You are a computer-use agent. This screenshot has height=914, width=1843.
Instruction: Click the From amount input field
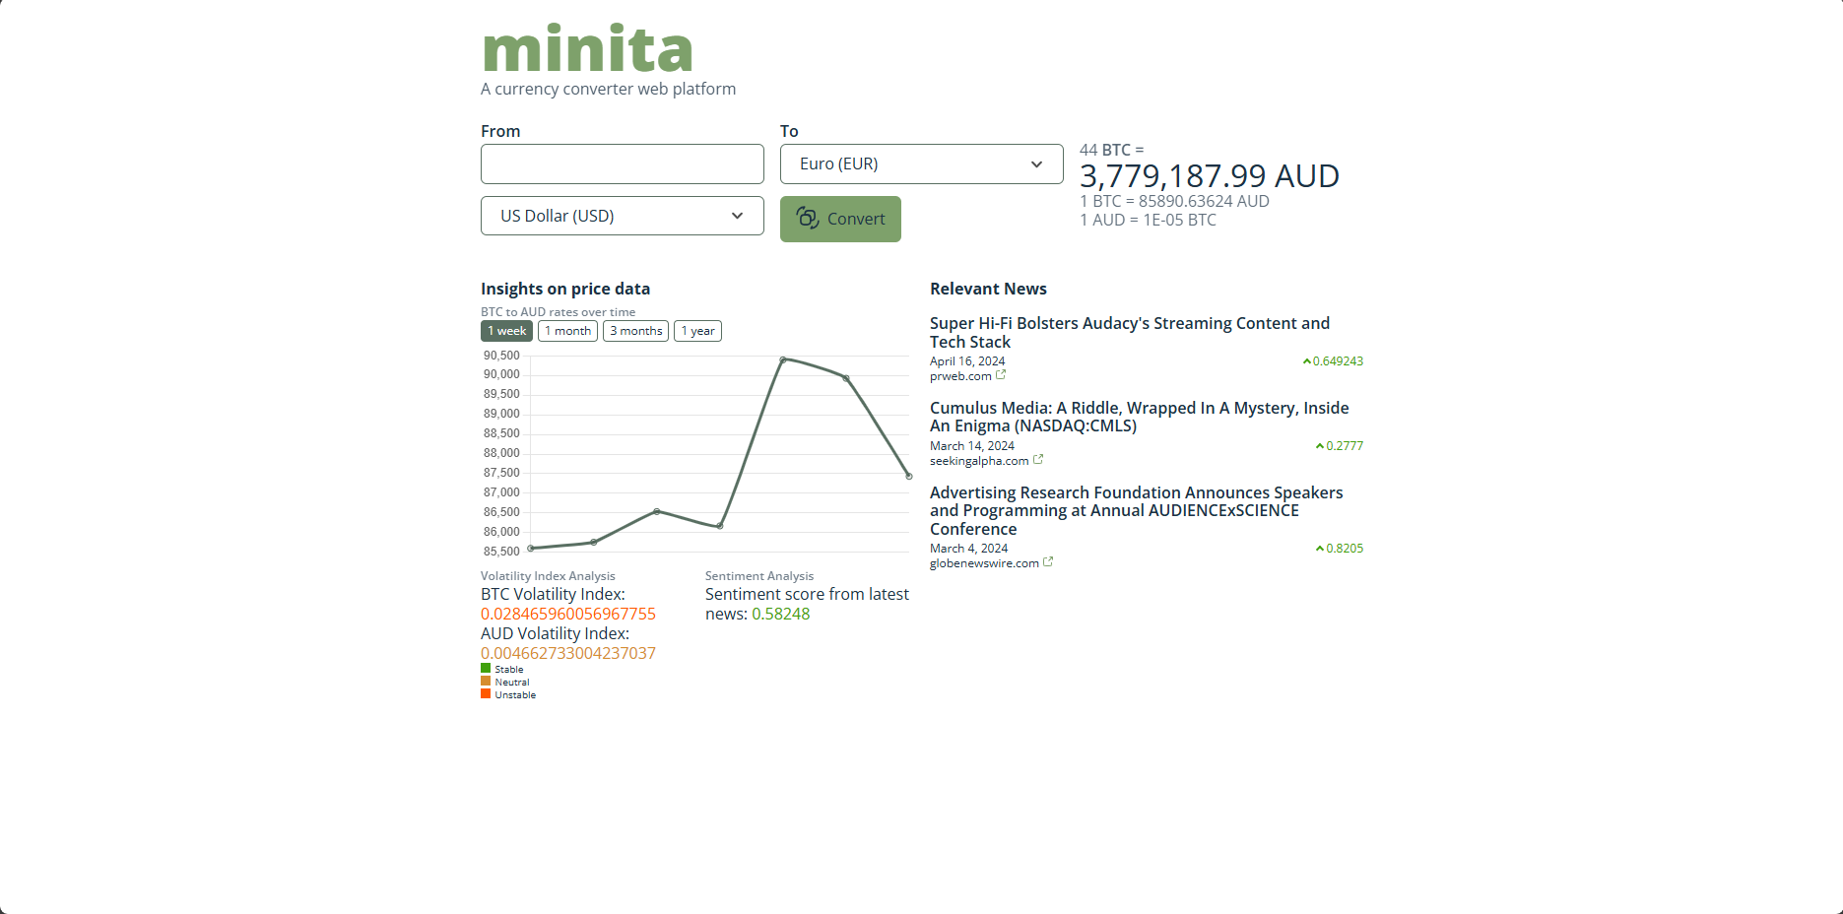coord(623,163)
